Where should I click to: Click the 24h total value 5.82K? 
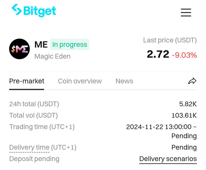click(188, 104)
